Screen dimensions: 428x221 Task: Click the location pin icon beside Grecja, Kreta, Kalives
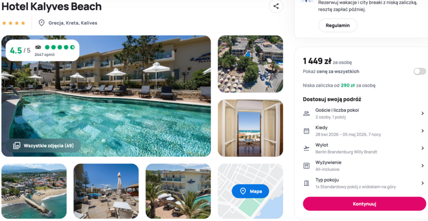point(42,23)
